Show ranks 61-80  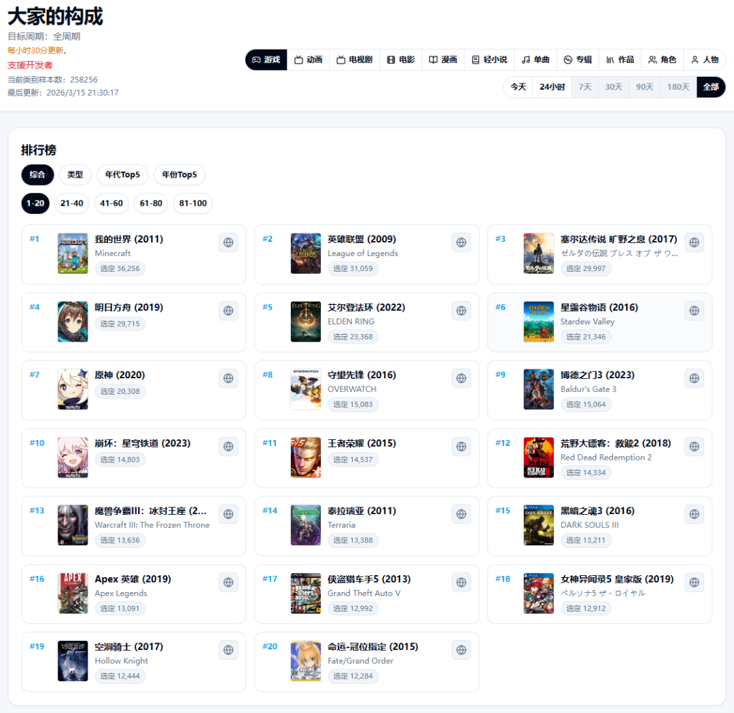point(151,203)
